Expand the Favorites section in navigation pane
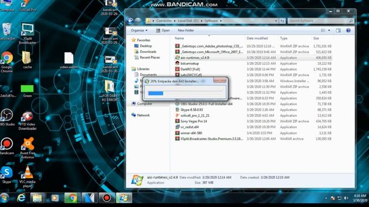The height and width of the screenshot is (207, 369). coord(141,40)
